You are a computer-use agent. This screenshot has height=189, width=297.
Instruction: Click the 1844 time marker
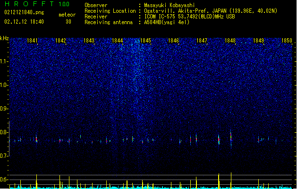pyautogui.click(x=117, y=41)
